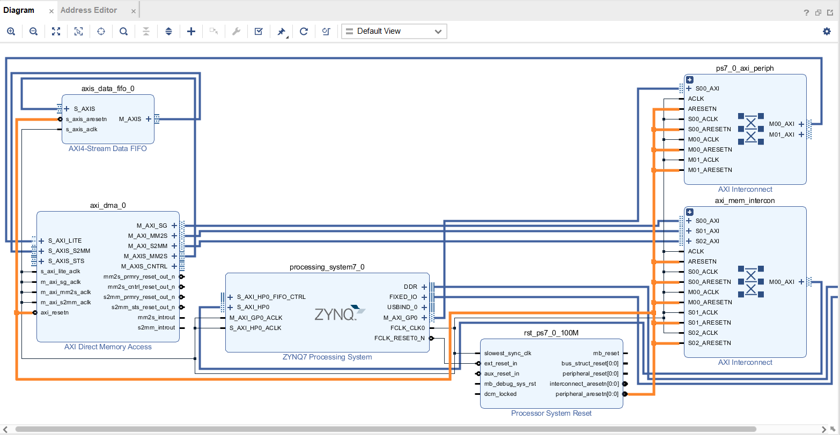Open the diagram Settings gear icon
Viewport: 840px width, 435px height.
(x=827, y=31)
